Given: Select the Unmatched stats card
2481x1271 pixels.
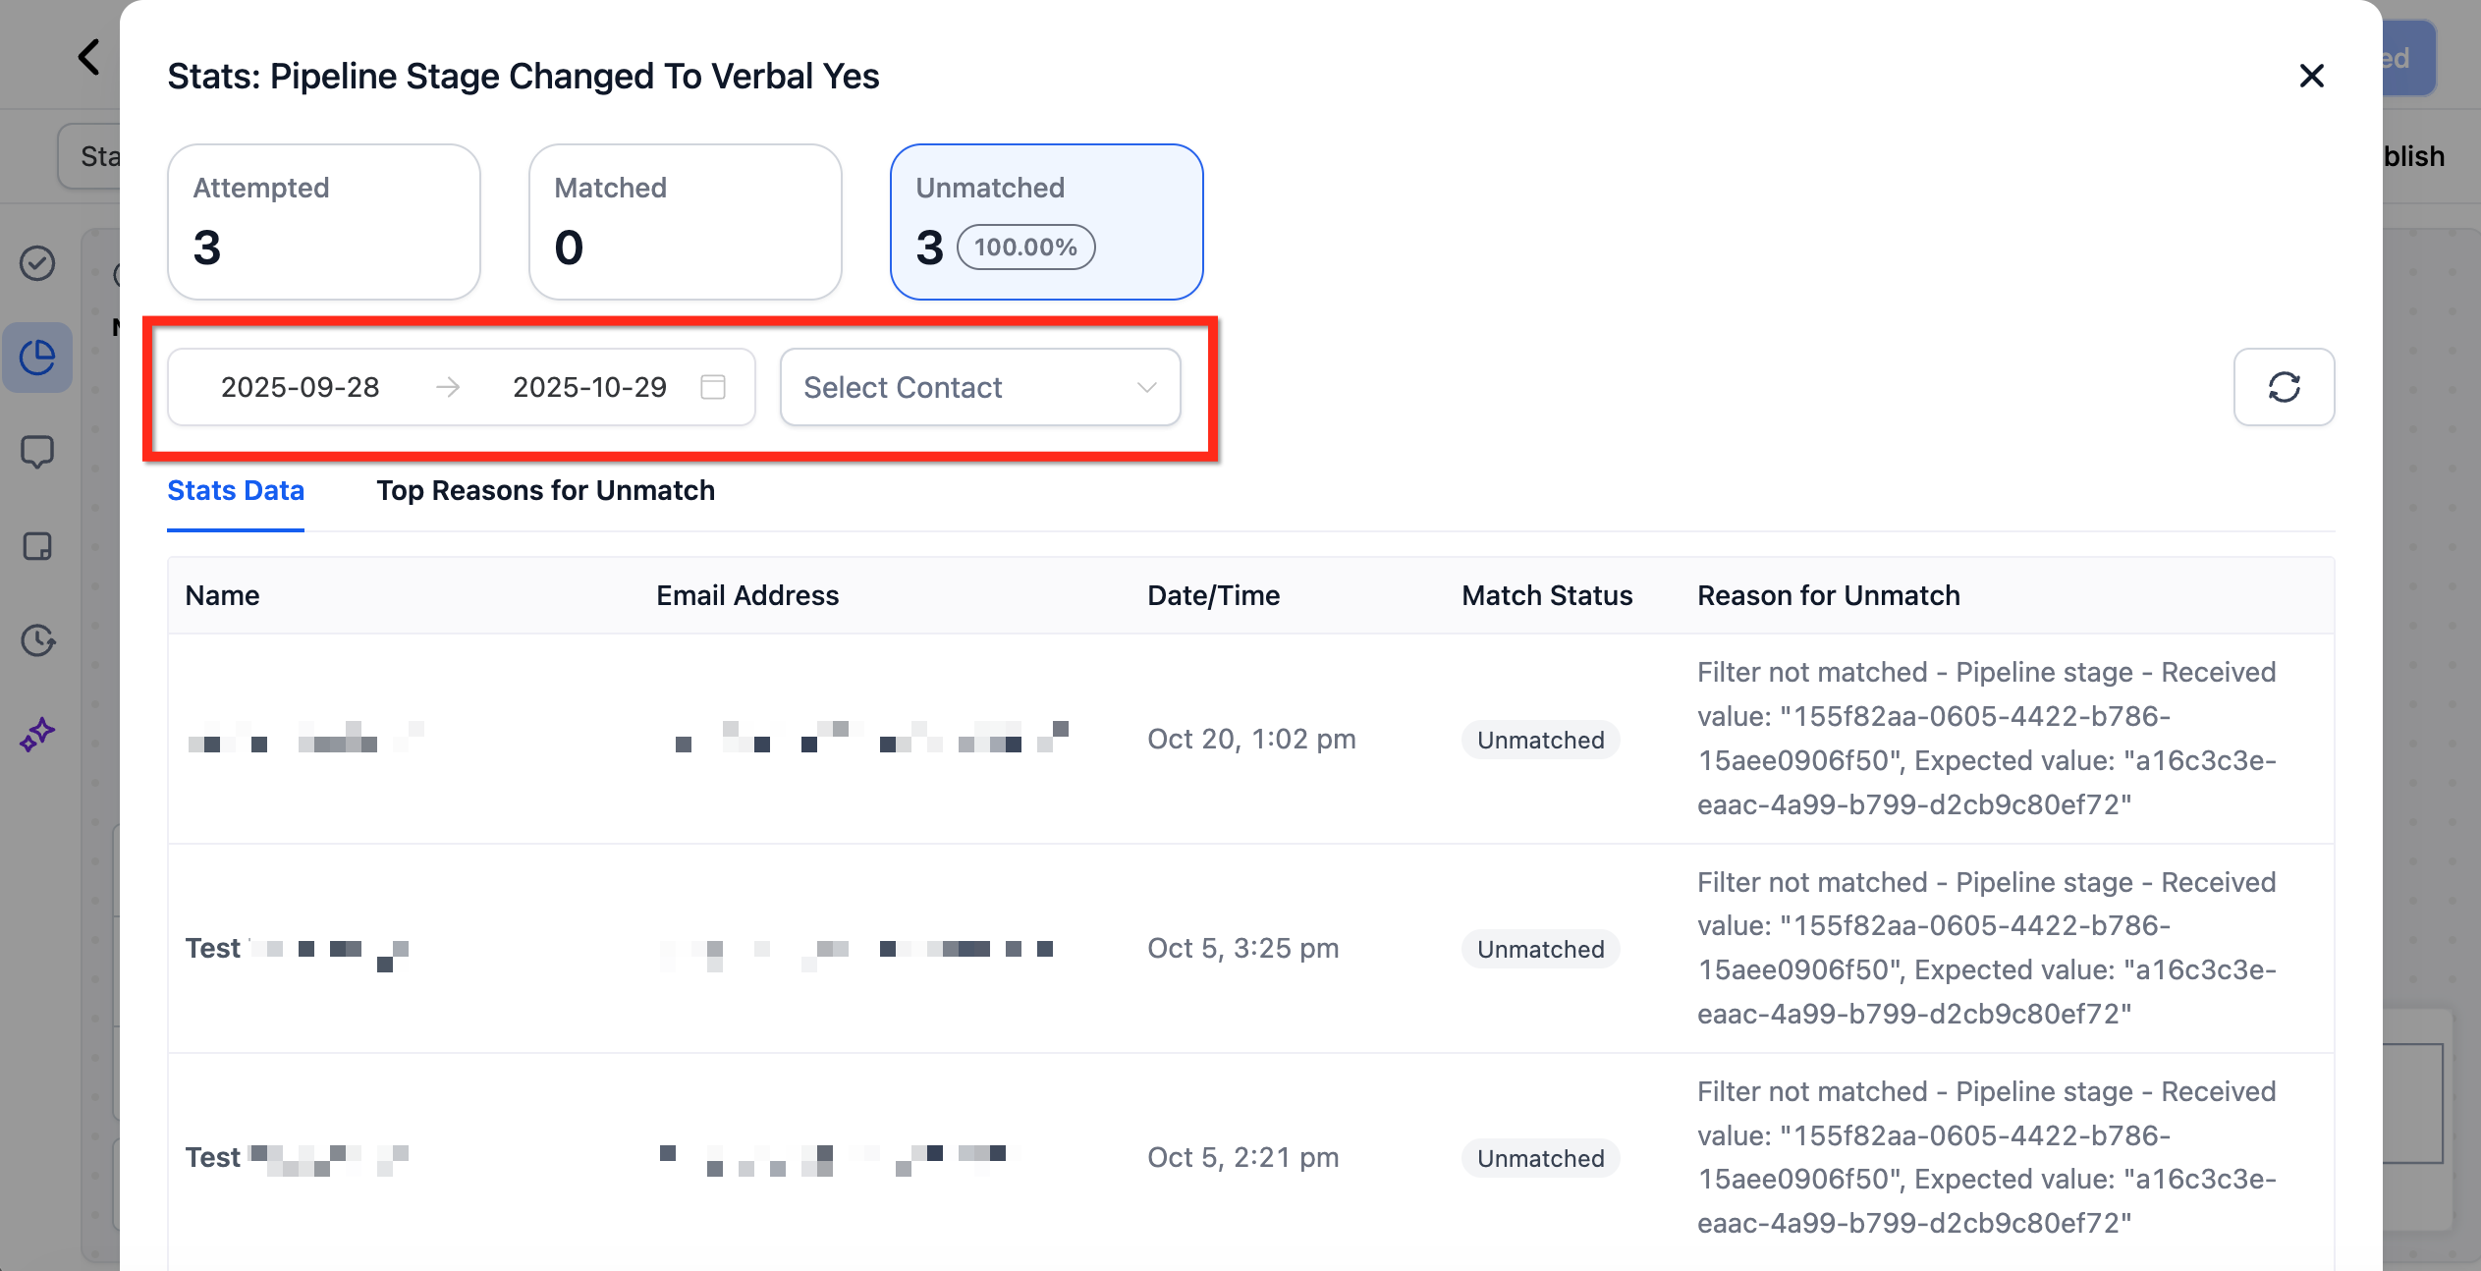Looking at the screenshot, I should 1046,222.
